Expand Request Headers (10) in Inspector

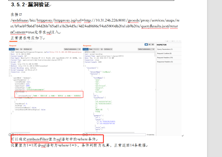coord(165,58)
